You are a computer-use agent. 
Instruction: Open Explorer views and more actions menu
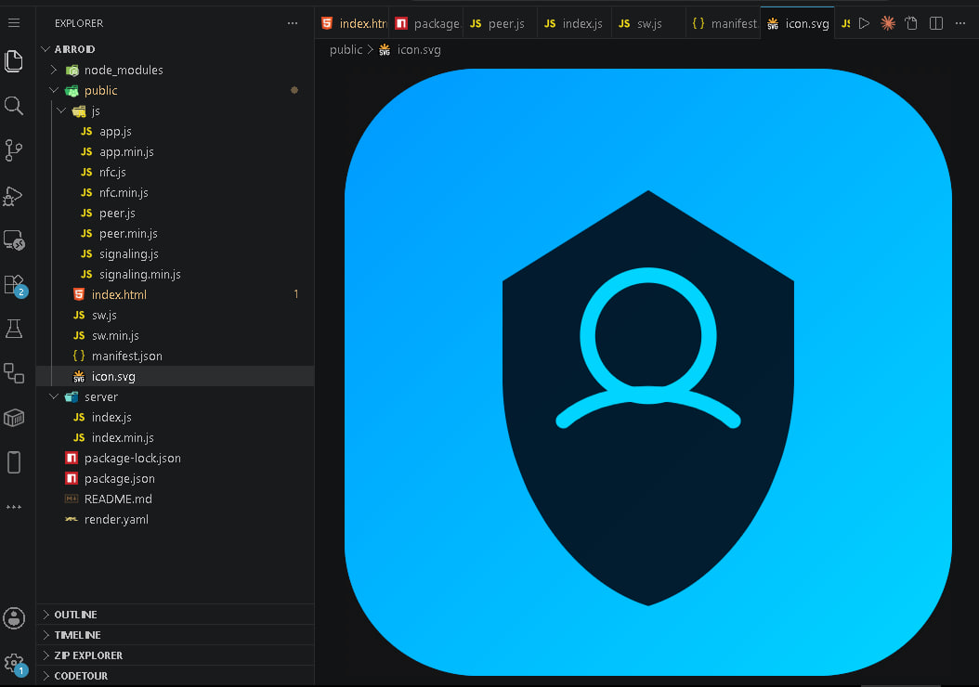(293, 23)
